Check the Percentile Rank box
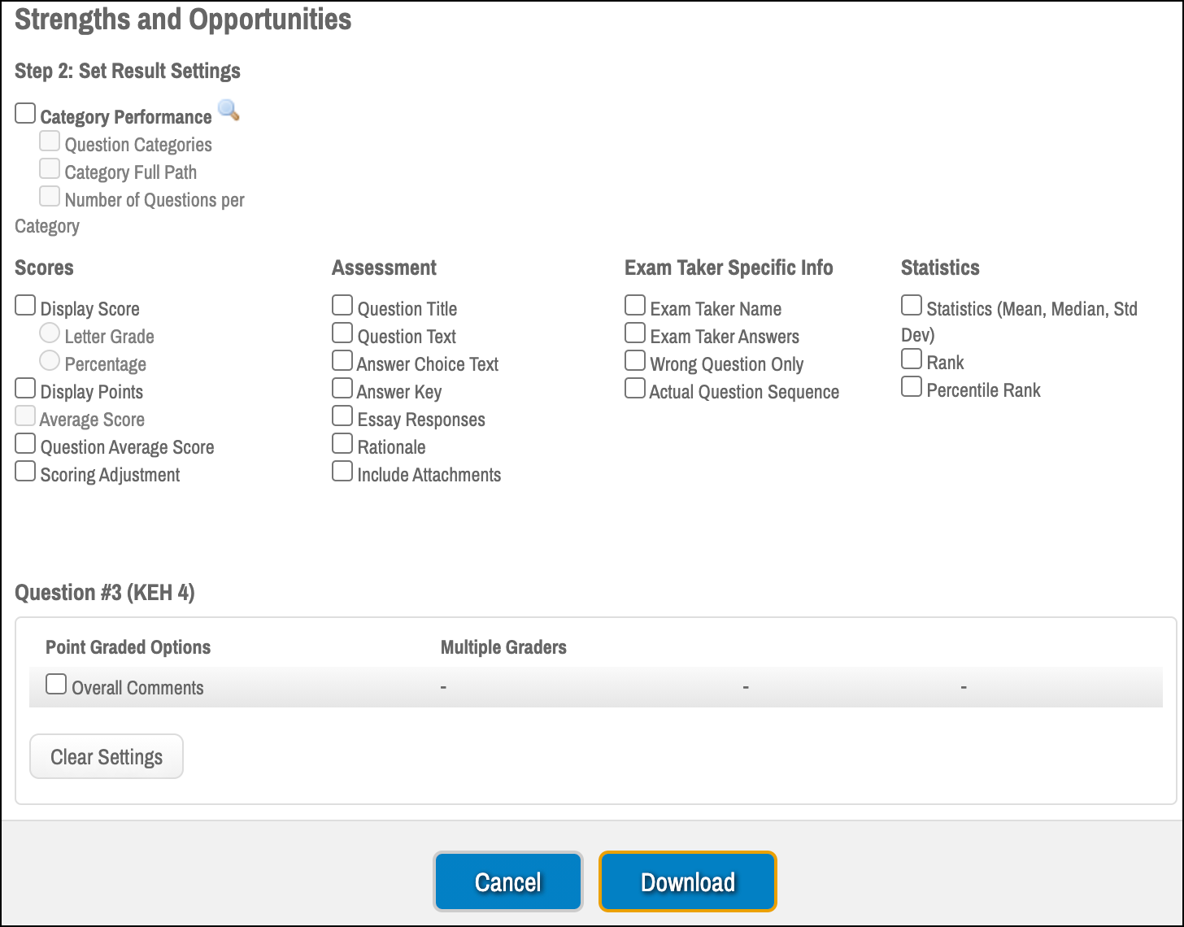1184x927 pixels. click(912, 387)
